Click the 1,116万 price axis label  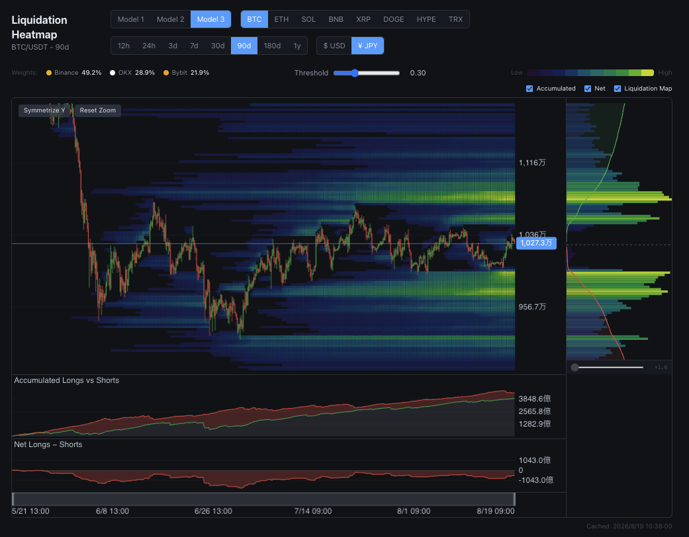(532, 163)
